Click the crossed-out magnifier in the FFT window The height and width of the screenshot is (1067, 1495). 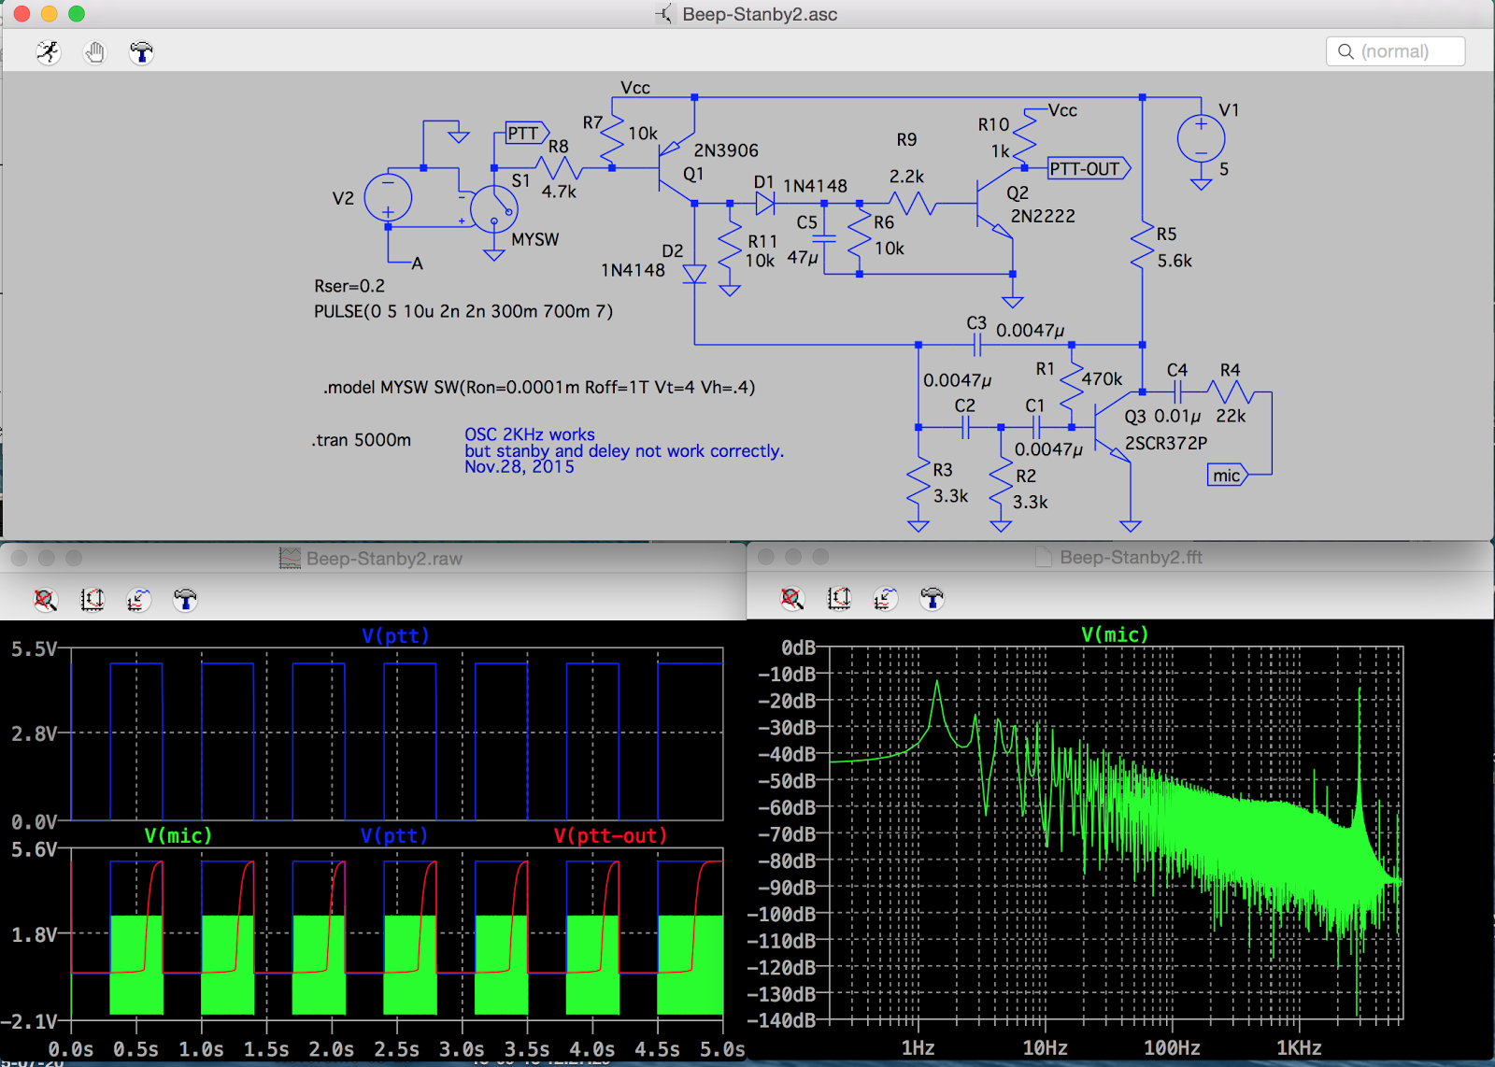point(791,600)
